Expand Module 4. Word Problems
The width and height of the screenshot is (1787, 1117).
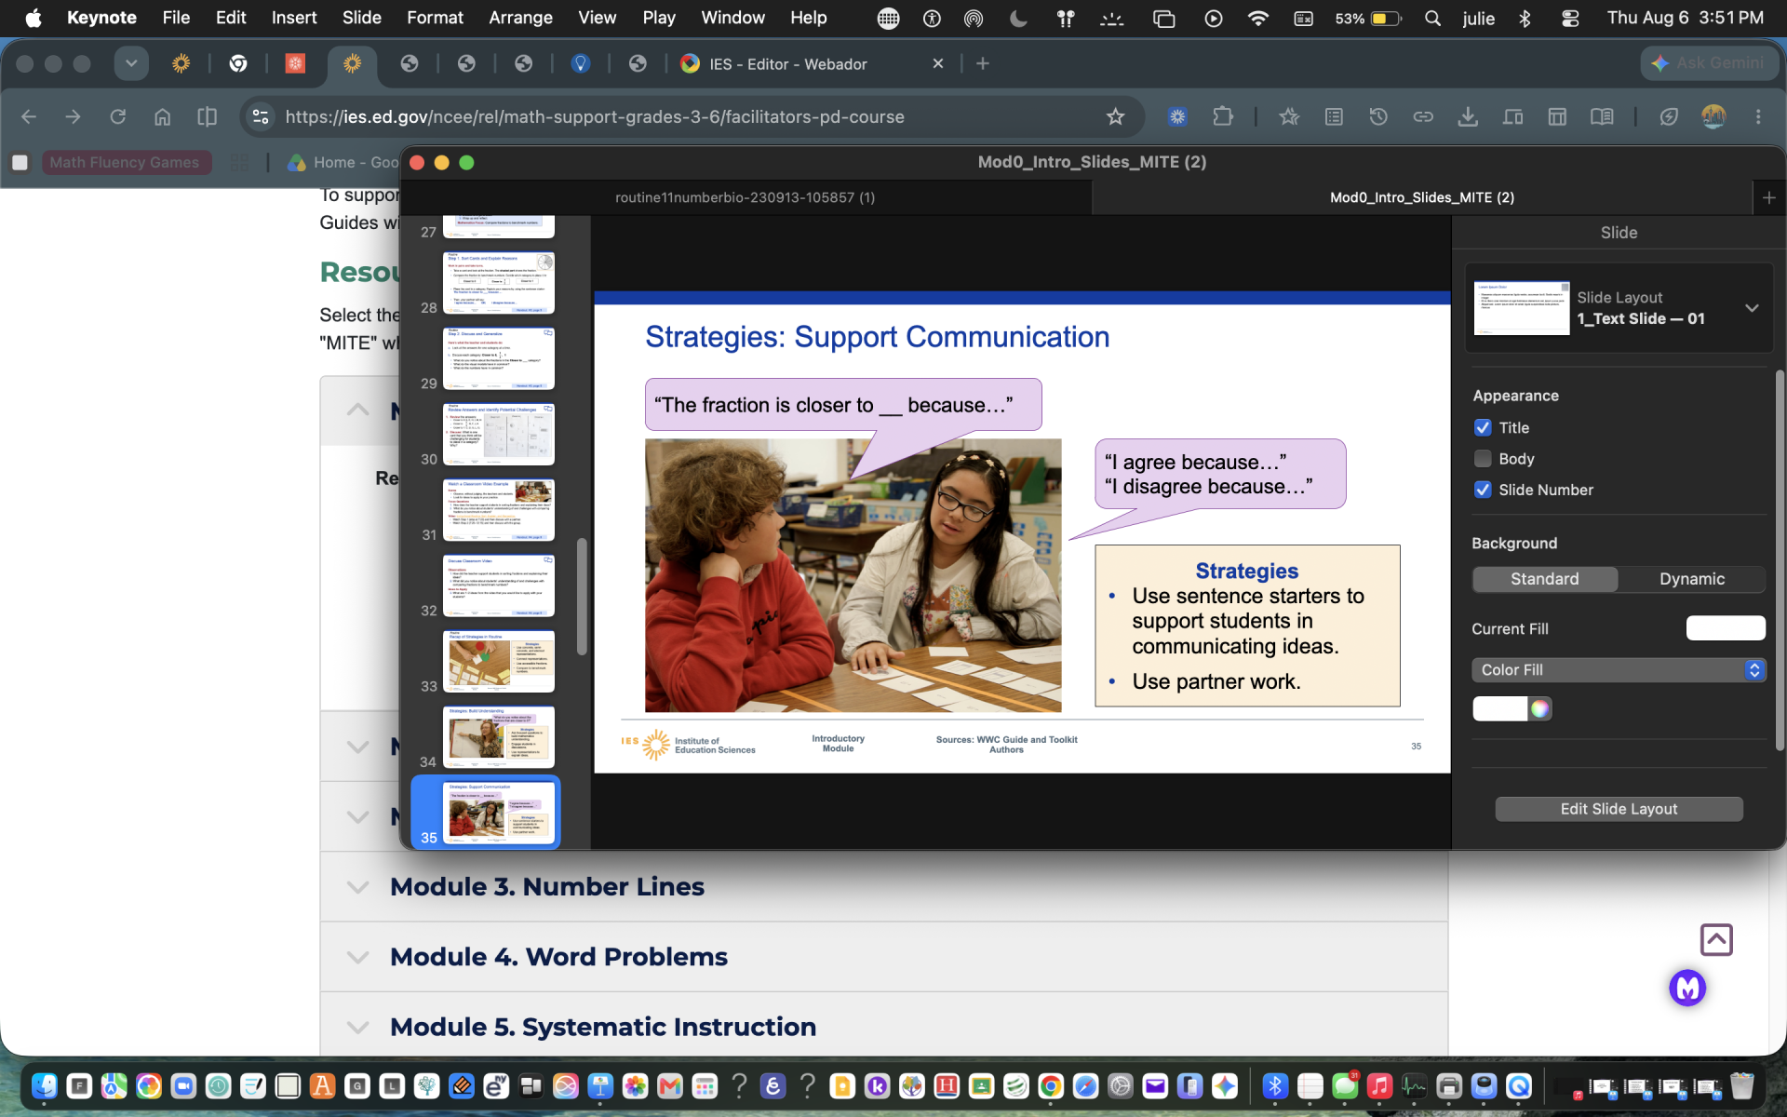pos(883,957)
